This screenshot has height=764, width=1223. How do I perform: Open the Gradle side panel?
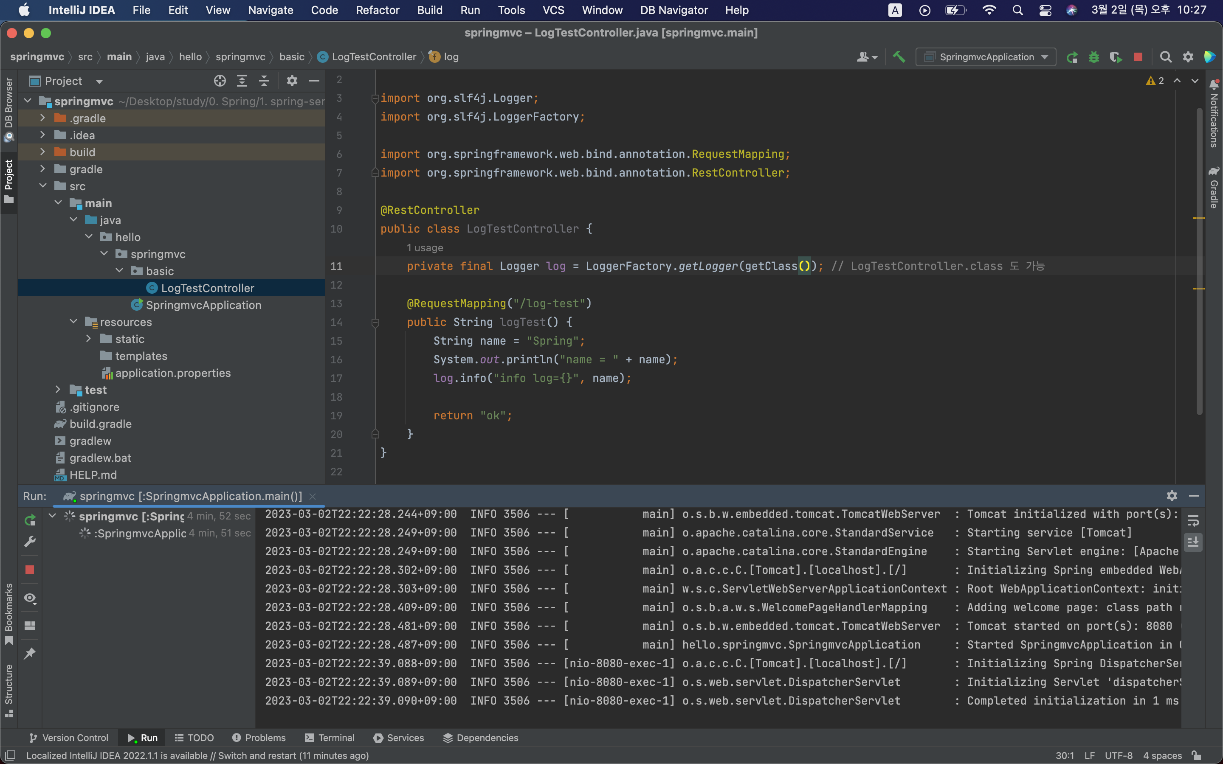click(x=1214, y=187)
